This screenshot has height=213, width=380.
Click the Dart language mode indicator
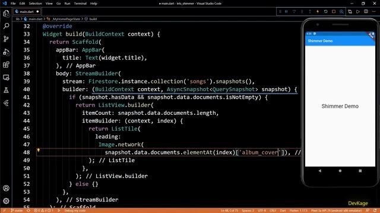[x=283, y=211]
